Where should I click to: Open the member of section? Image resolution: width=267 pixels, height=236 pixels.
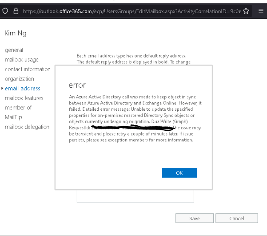(x=18, y=108)
